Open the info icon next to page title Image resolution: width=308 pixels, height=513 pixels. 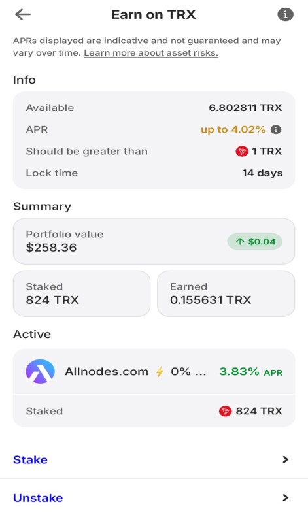[x=285, y=14]
